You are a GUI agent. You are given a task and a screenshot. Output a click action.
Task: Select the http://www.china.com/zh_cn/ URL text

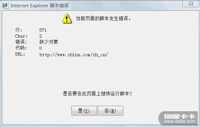[x=74, y=55]
